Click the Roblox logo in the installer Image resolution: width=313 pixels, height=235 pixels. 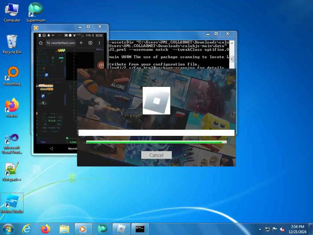(156, 100)
